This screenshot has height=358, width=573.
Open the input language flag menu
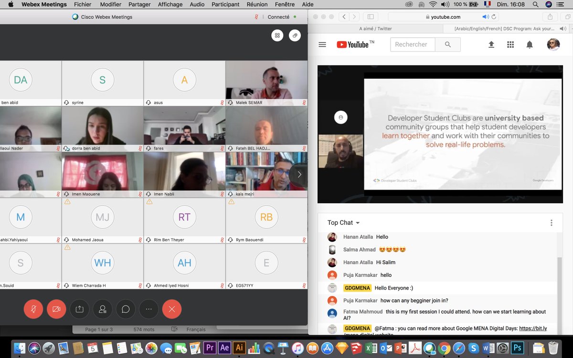(487, 4)
